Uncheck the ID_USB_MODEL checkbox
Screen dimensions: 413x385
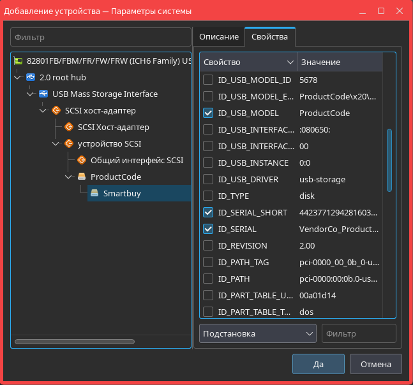207,113
